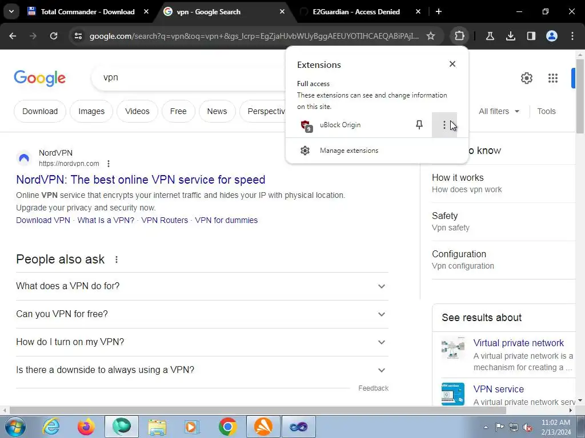Select the Videos filter chip
Viewport: 585px width, 438px height.
[x=137, y=111]
